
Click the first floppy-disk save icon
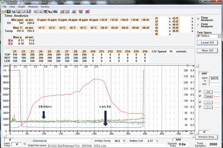click(x=9, y=11)
